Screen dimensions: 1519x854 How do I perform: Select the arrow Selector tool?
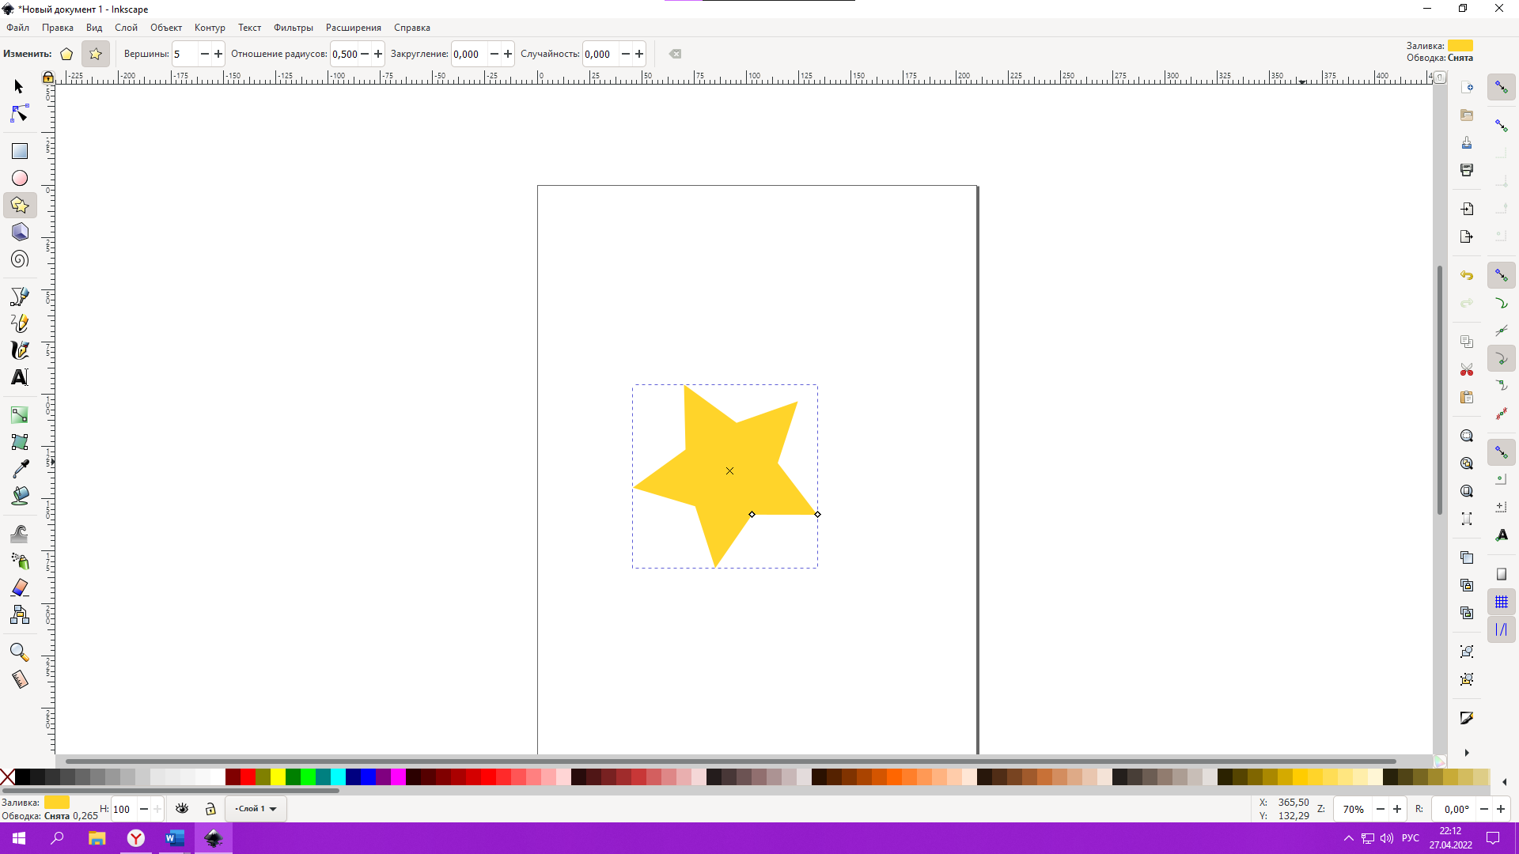coord(19,86)
